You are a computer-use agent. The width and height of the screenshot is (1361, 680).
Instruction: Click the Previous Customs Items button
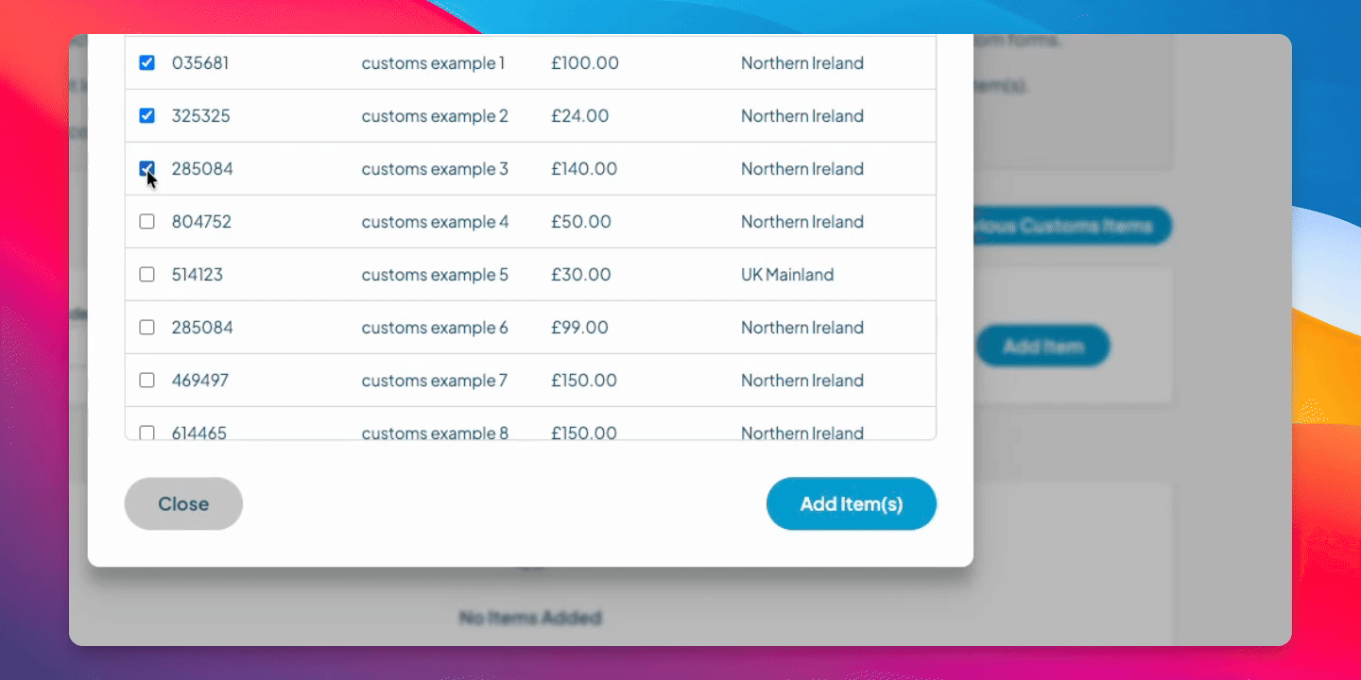tap(1072, 227)
